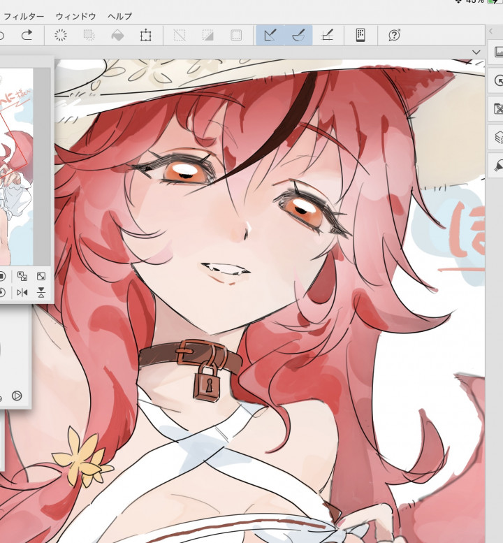
Task: Click the Clear Outside Selection icon
Action: (89, 35)
